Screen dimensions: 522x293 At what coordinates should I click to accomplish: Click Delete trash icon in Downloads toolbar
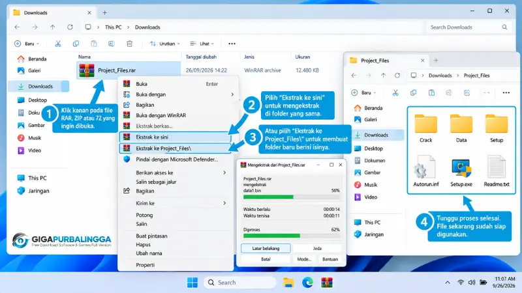point(129,44)
